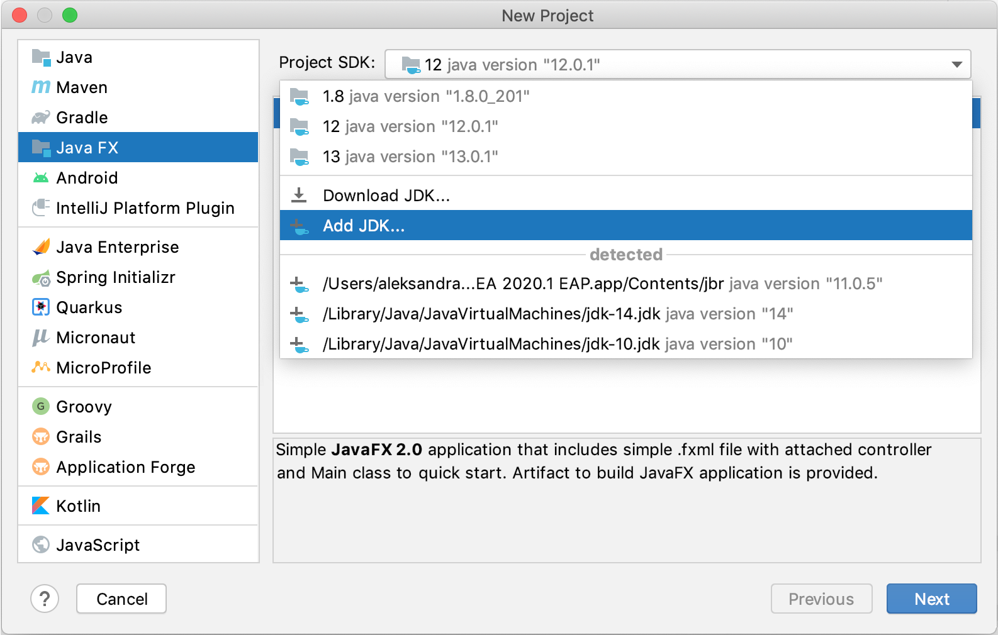This screenshot has height=635, width=998.
Task: Select the Java project type icon
Action: point(41,57)
